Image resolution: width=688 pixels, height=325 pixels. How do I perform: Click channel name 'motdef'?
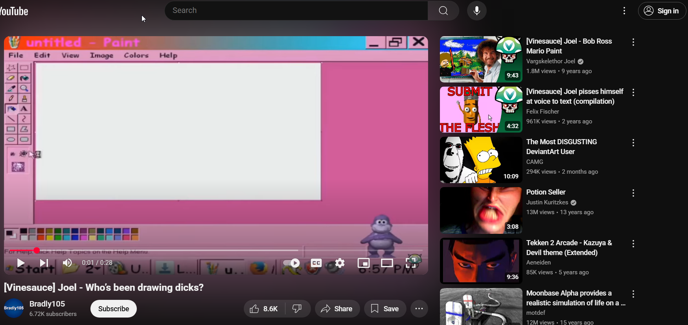536,313
